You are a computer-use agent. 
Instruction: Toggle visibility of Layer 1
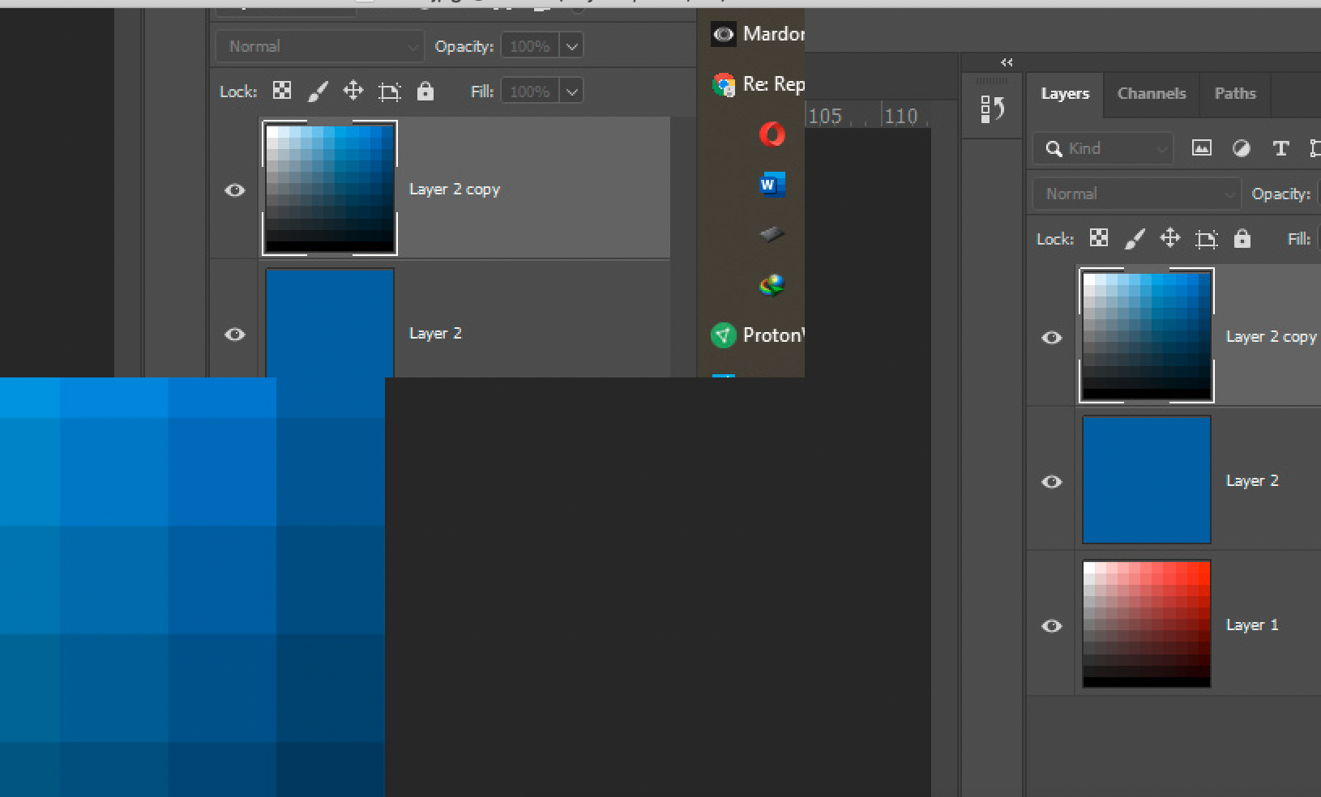1051,625
